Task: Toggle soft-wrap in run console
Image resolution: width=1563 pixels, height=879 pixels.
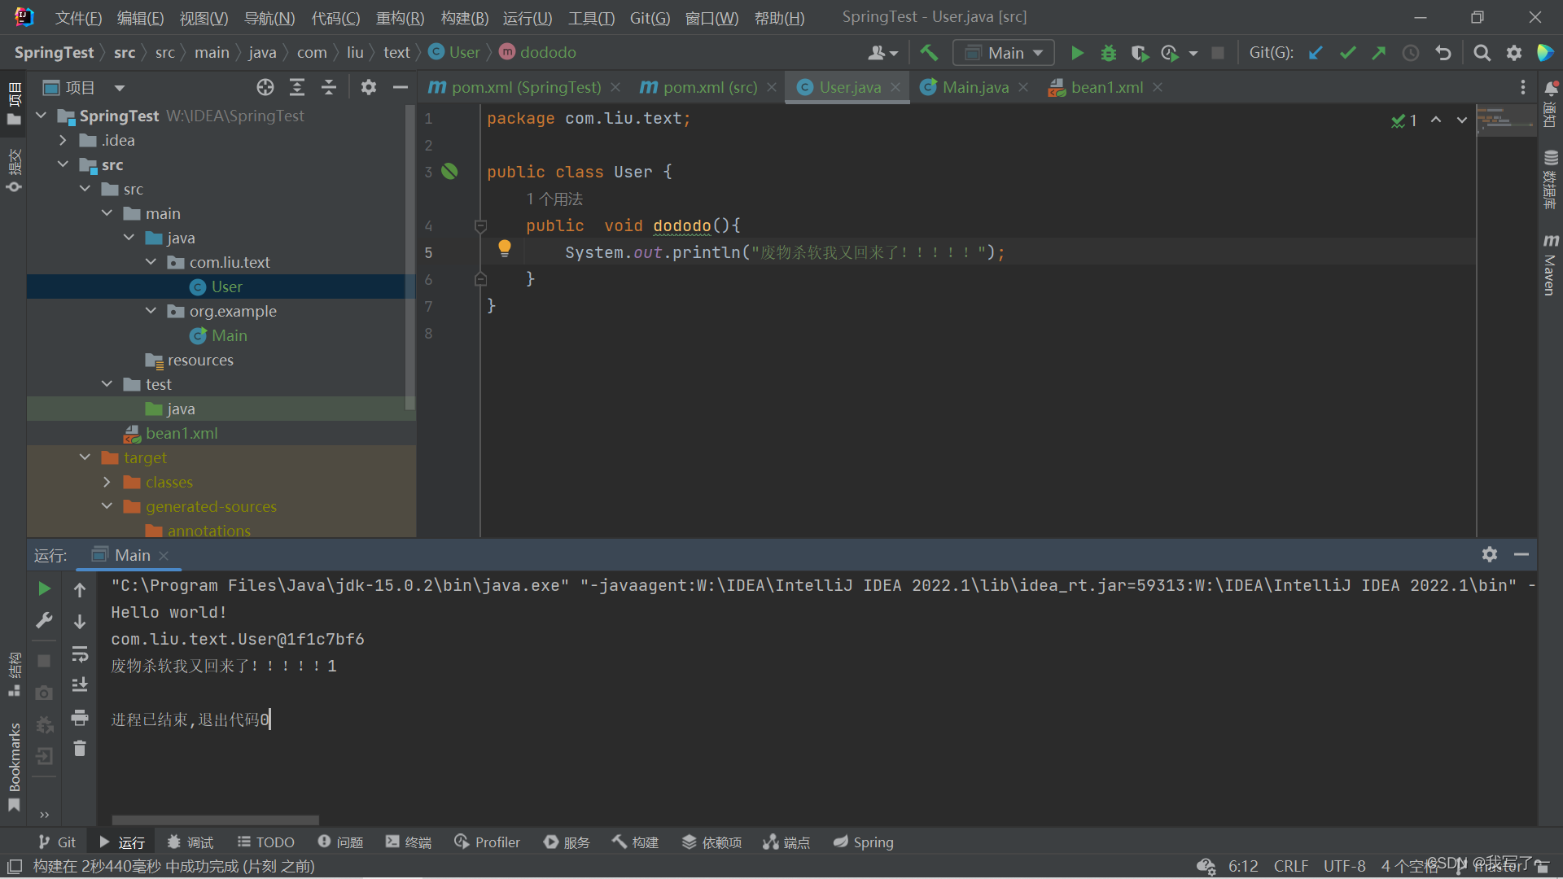Action: [x=80, y=654]
